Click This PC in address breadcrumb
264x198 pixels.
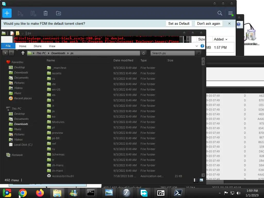click(x=41, y=53)
